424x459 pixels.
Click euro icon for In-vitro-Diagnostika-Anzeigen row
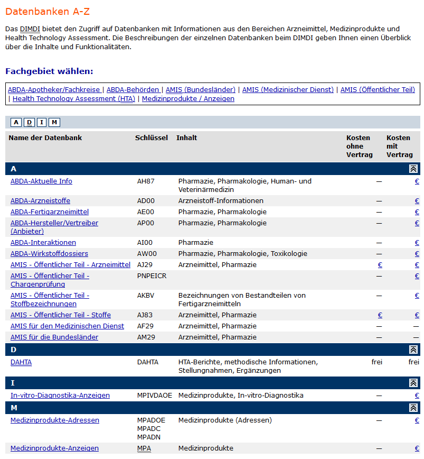[x=417, y=396]
